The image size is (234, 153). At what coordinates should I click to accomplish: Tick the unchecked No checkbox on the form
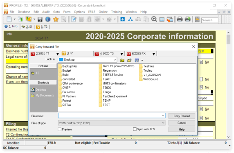point(201,79)
